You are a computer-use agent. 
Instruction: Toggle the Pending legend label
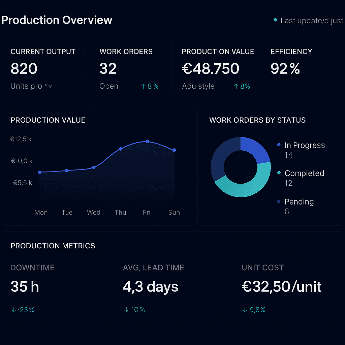point(299,202)
